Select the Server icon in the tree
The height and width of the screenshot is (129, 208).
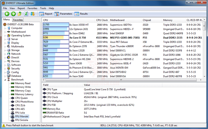tap(9, 39)
